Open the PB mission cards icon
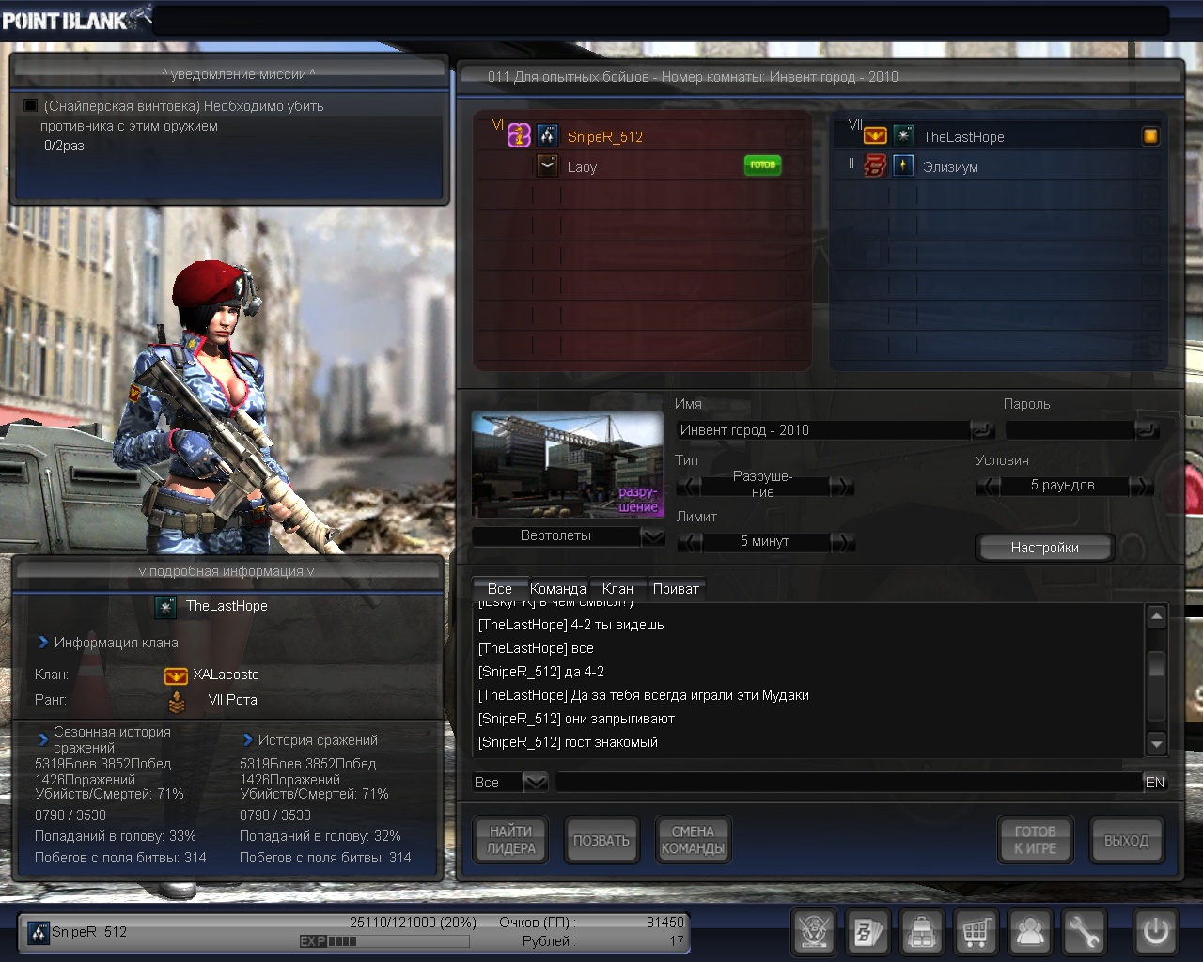1203x962 pixels. point(867,932)
